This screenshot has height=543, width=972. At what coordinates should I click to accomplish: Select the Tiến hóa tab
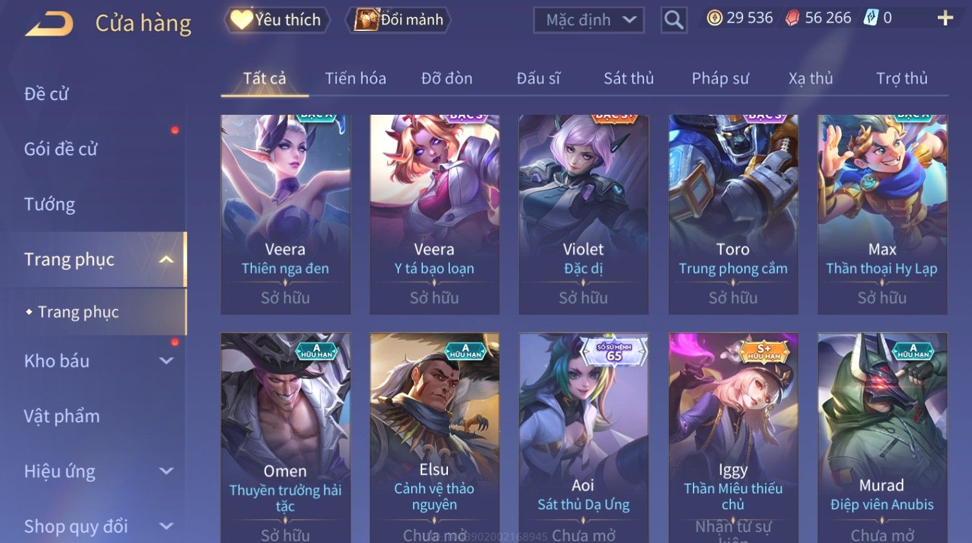pos(355,79)
